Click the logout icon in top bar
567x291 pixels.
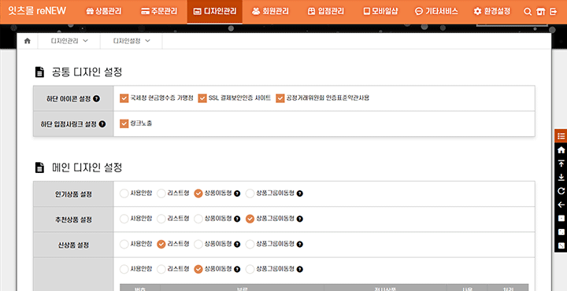554,12
